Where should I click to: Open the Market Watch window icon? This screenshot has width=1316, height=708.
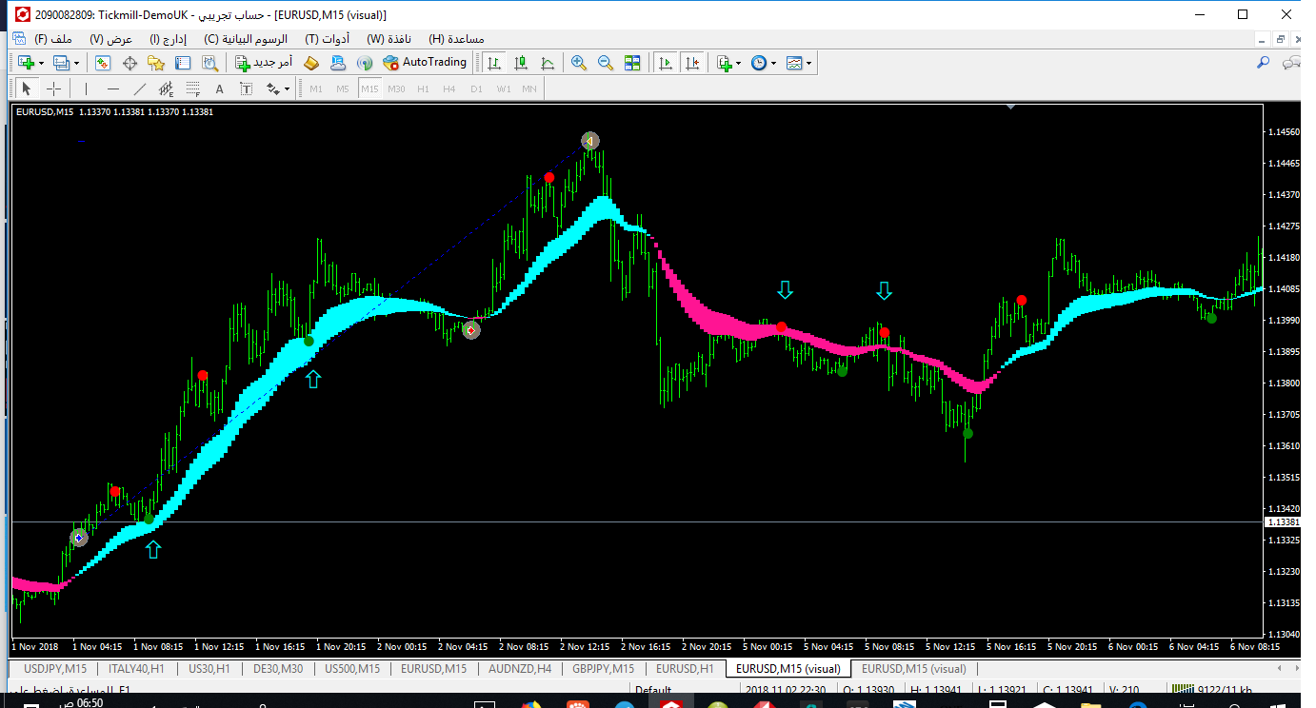click(x=103, y=63)
